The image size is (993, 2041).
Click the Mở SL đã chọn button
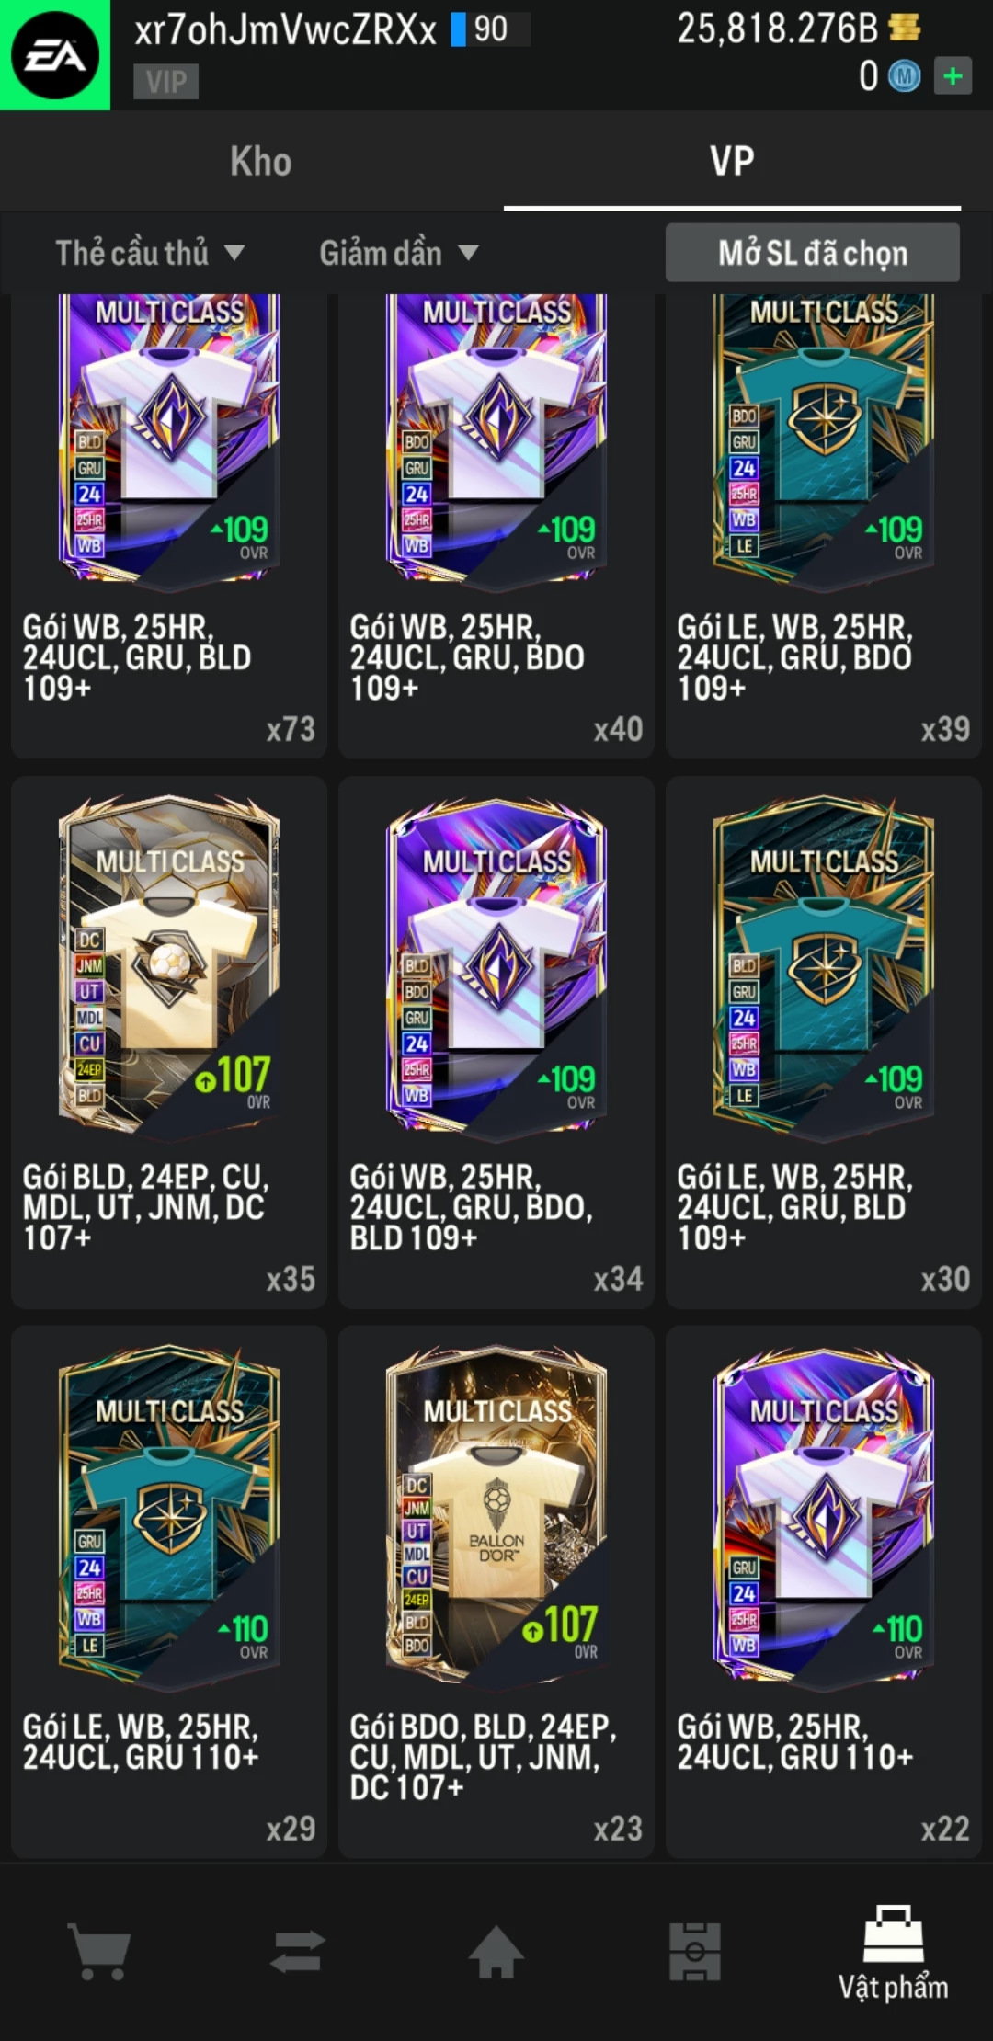tap(813, 253)
